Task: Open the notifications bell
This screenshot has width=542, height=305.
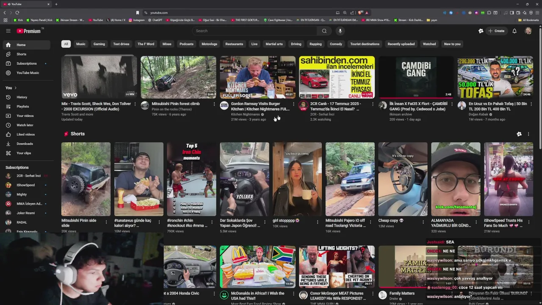Action: click(514, 31)
